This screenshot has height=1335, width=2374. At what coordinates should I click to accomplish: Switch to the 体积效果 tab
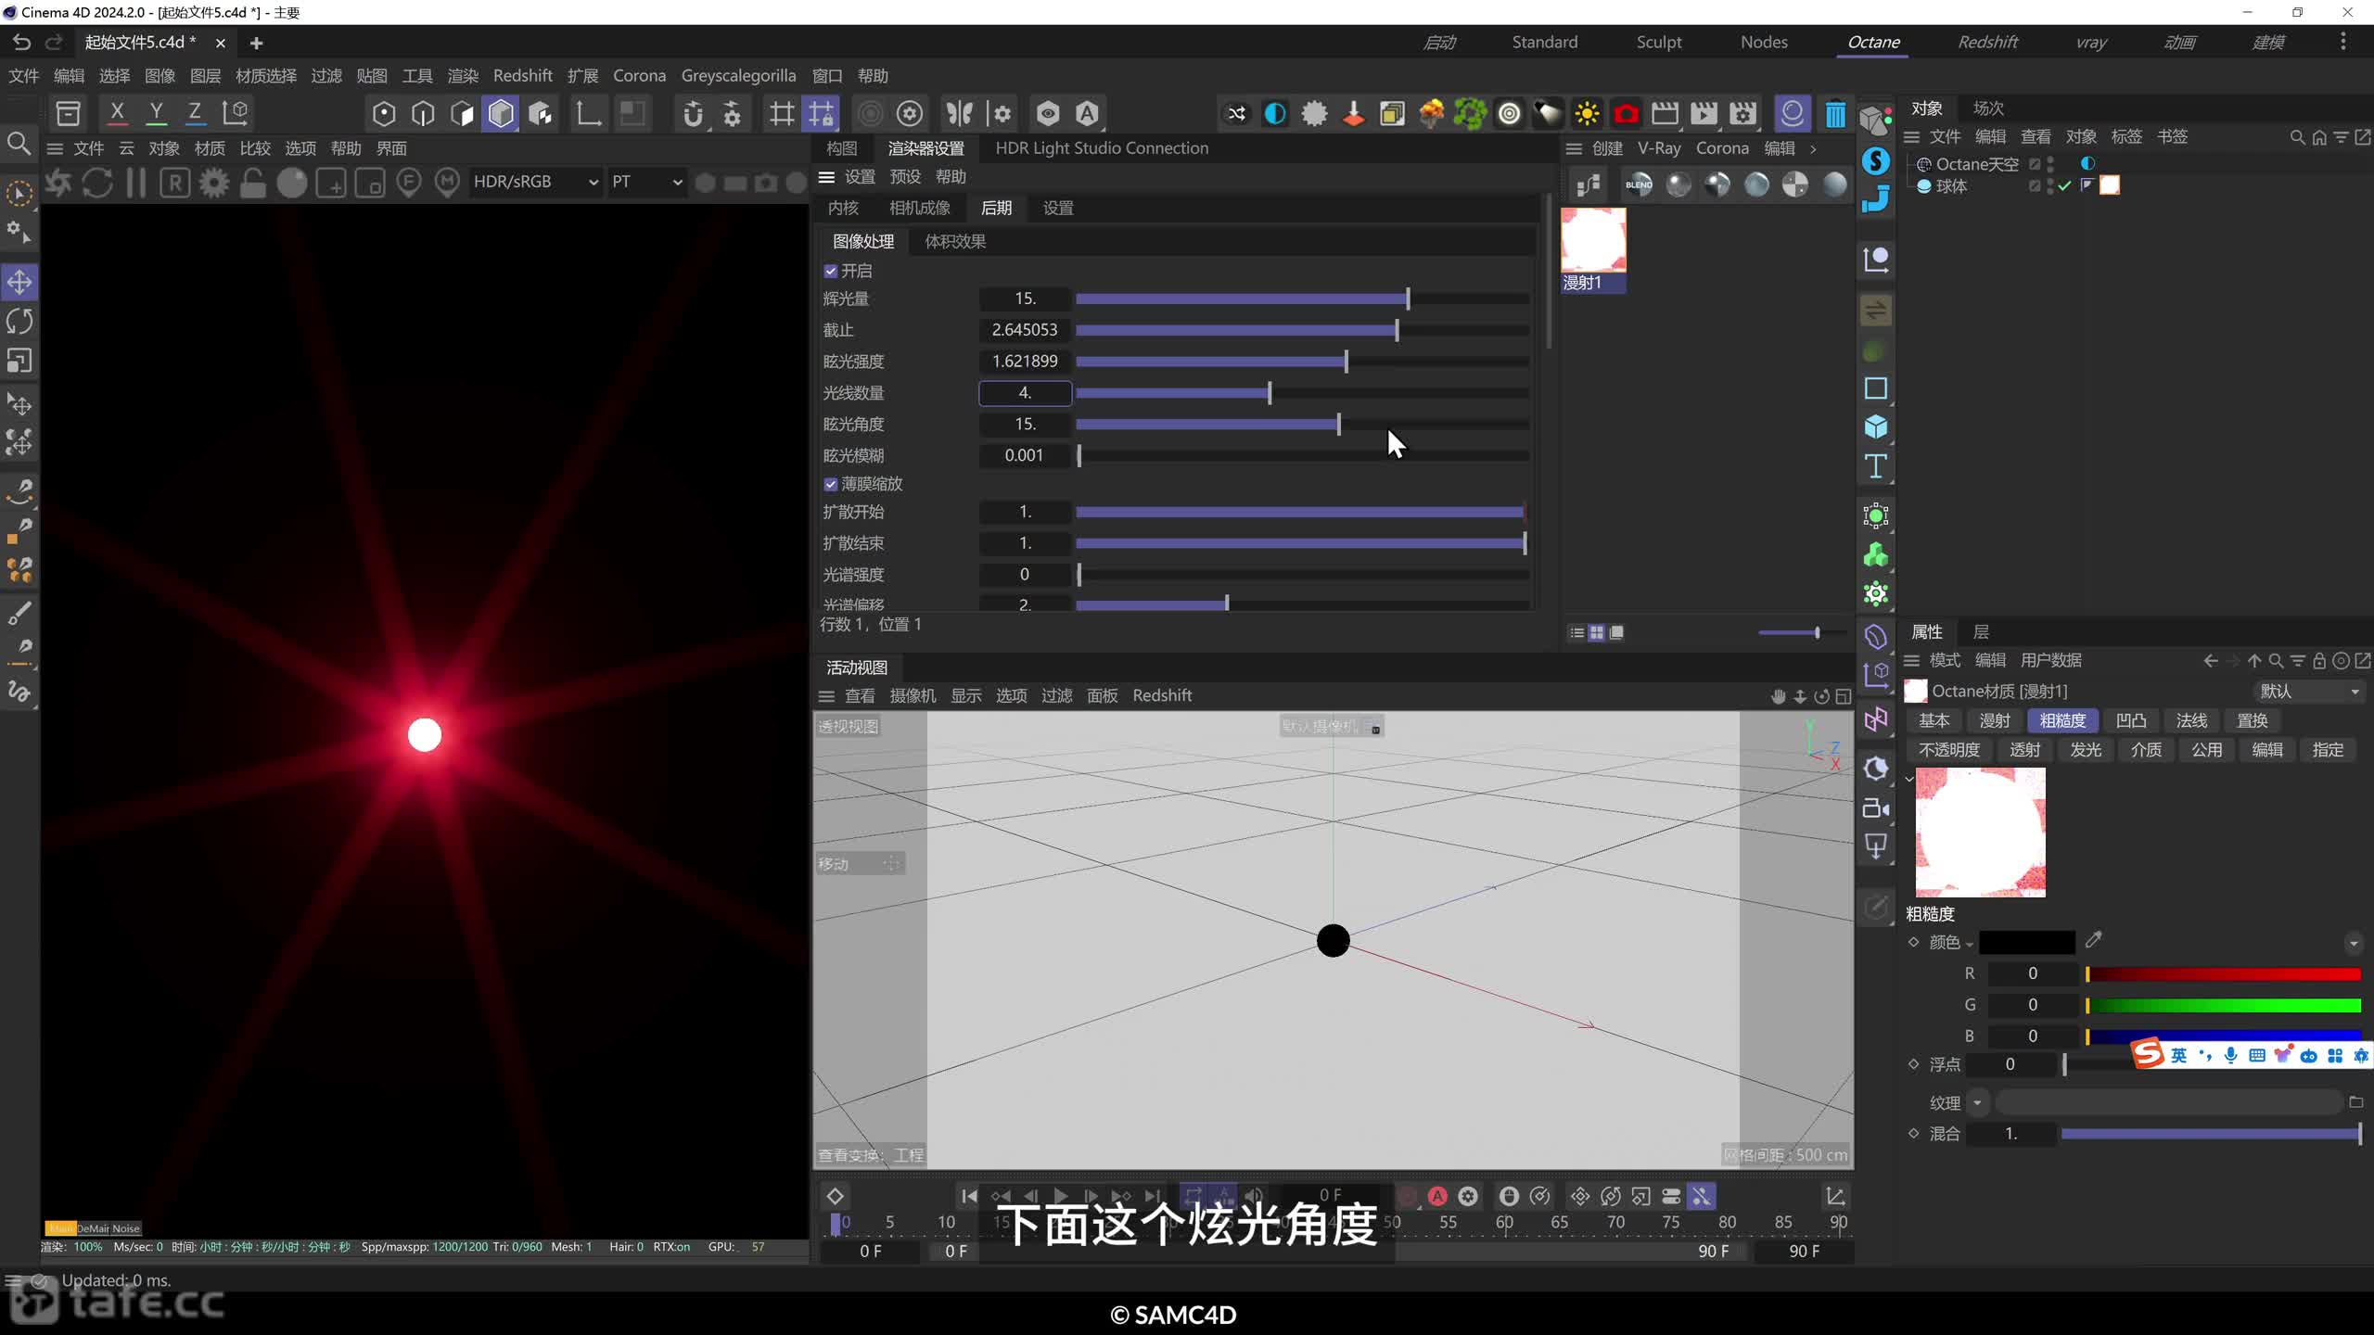[954, 241]
